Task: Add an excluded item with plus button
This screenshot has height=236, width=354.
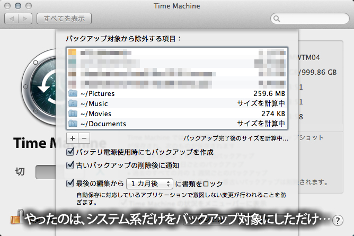Action: coord(73,138)
